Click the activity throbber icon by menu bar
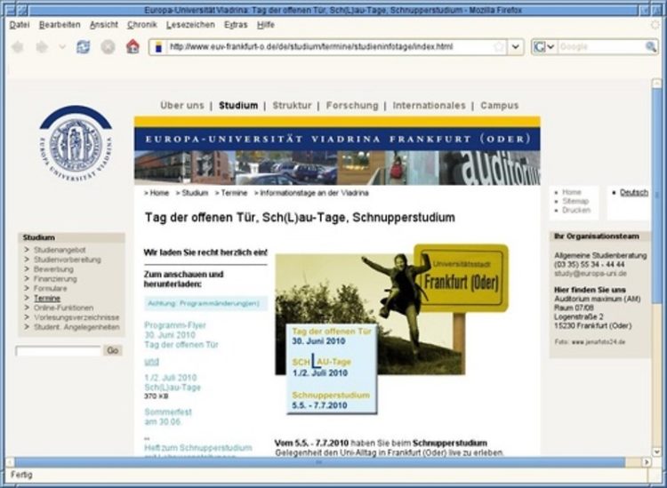667x488 pixels. pos(655,25)
